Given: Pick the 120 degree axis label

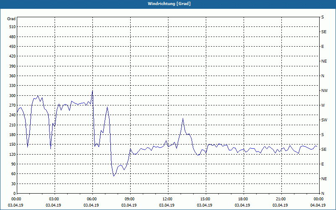Looking at the screenshot, I should 13,154.
